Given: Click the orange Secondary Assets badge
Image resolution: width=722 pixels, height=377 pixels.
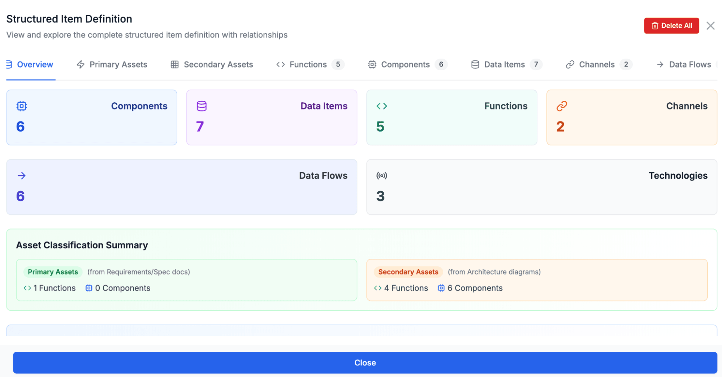Looking at the screenshot, I should click(x=408, y=272).
